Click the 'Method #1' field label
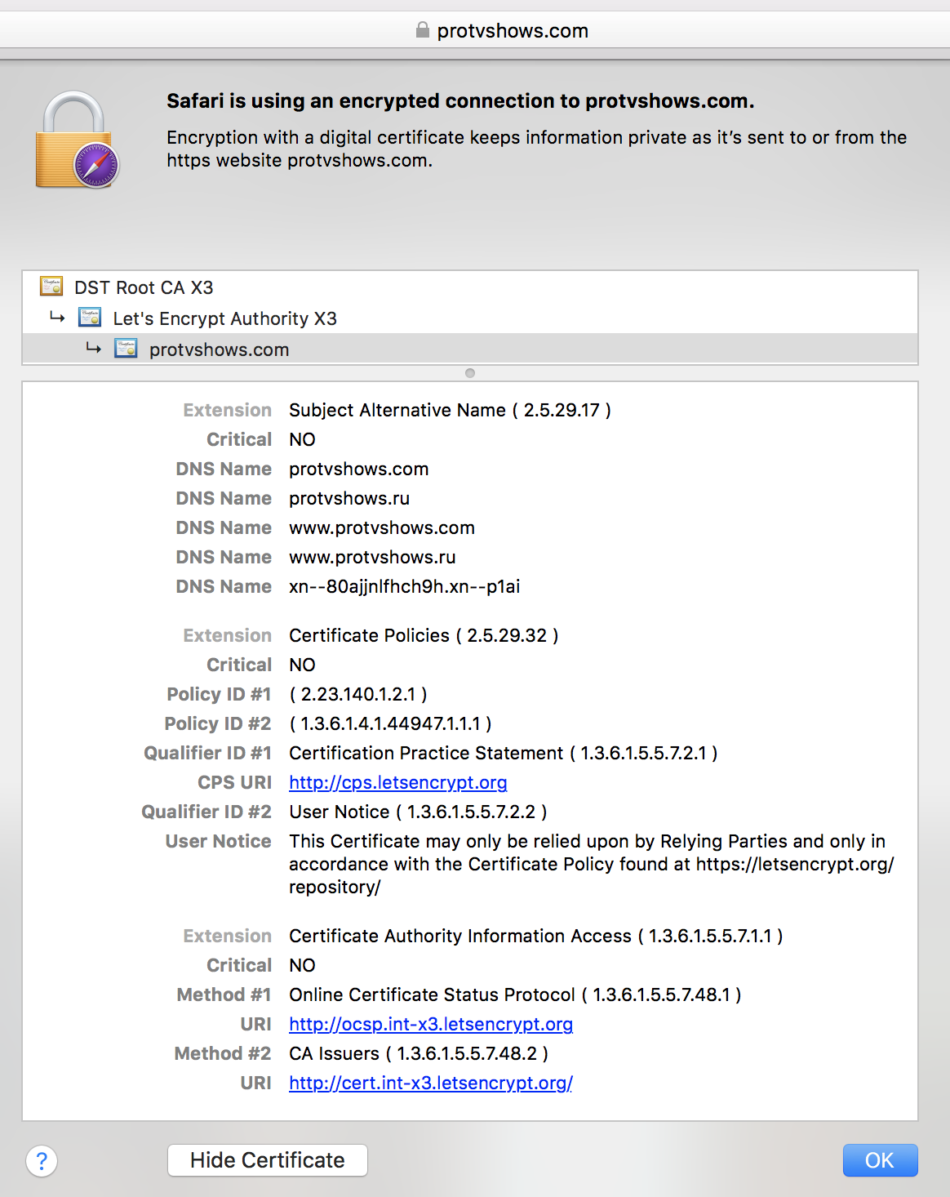The width and height of the screenshot is (950, 1197). click(224, 995)
